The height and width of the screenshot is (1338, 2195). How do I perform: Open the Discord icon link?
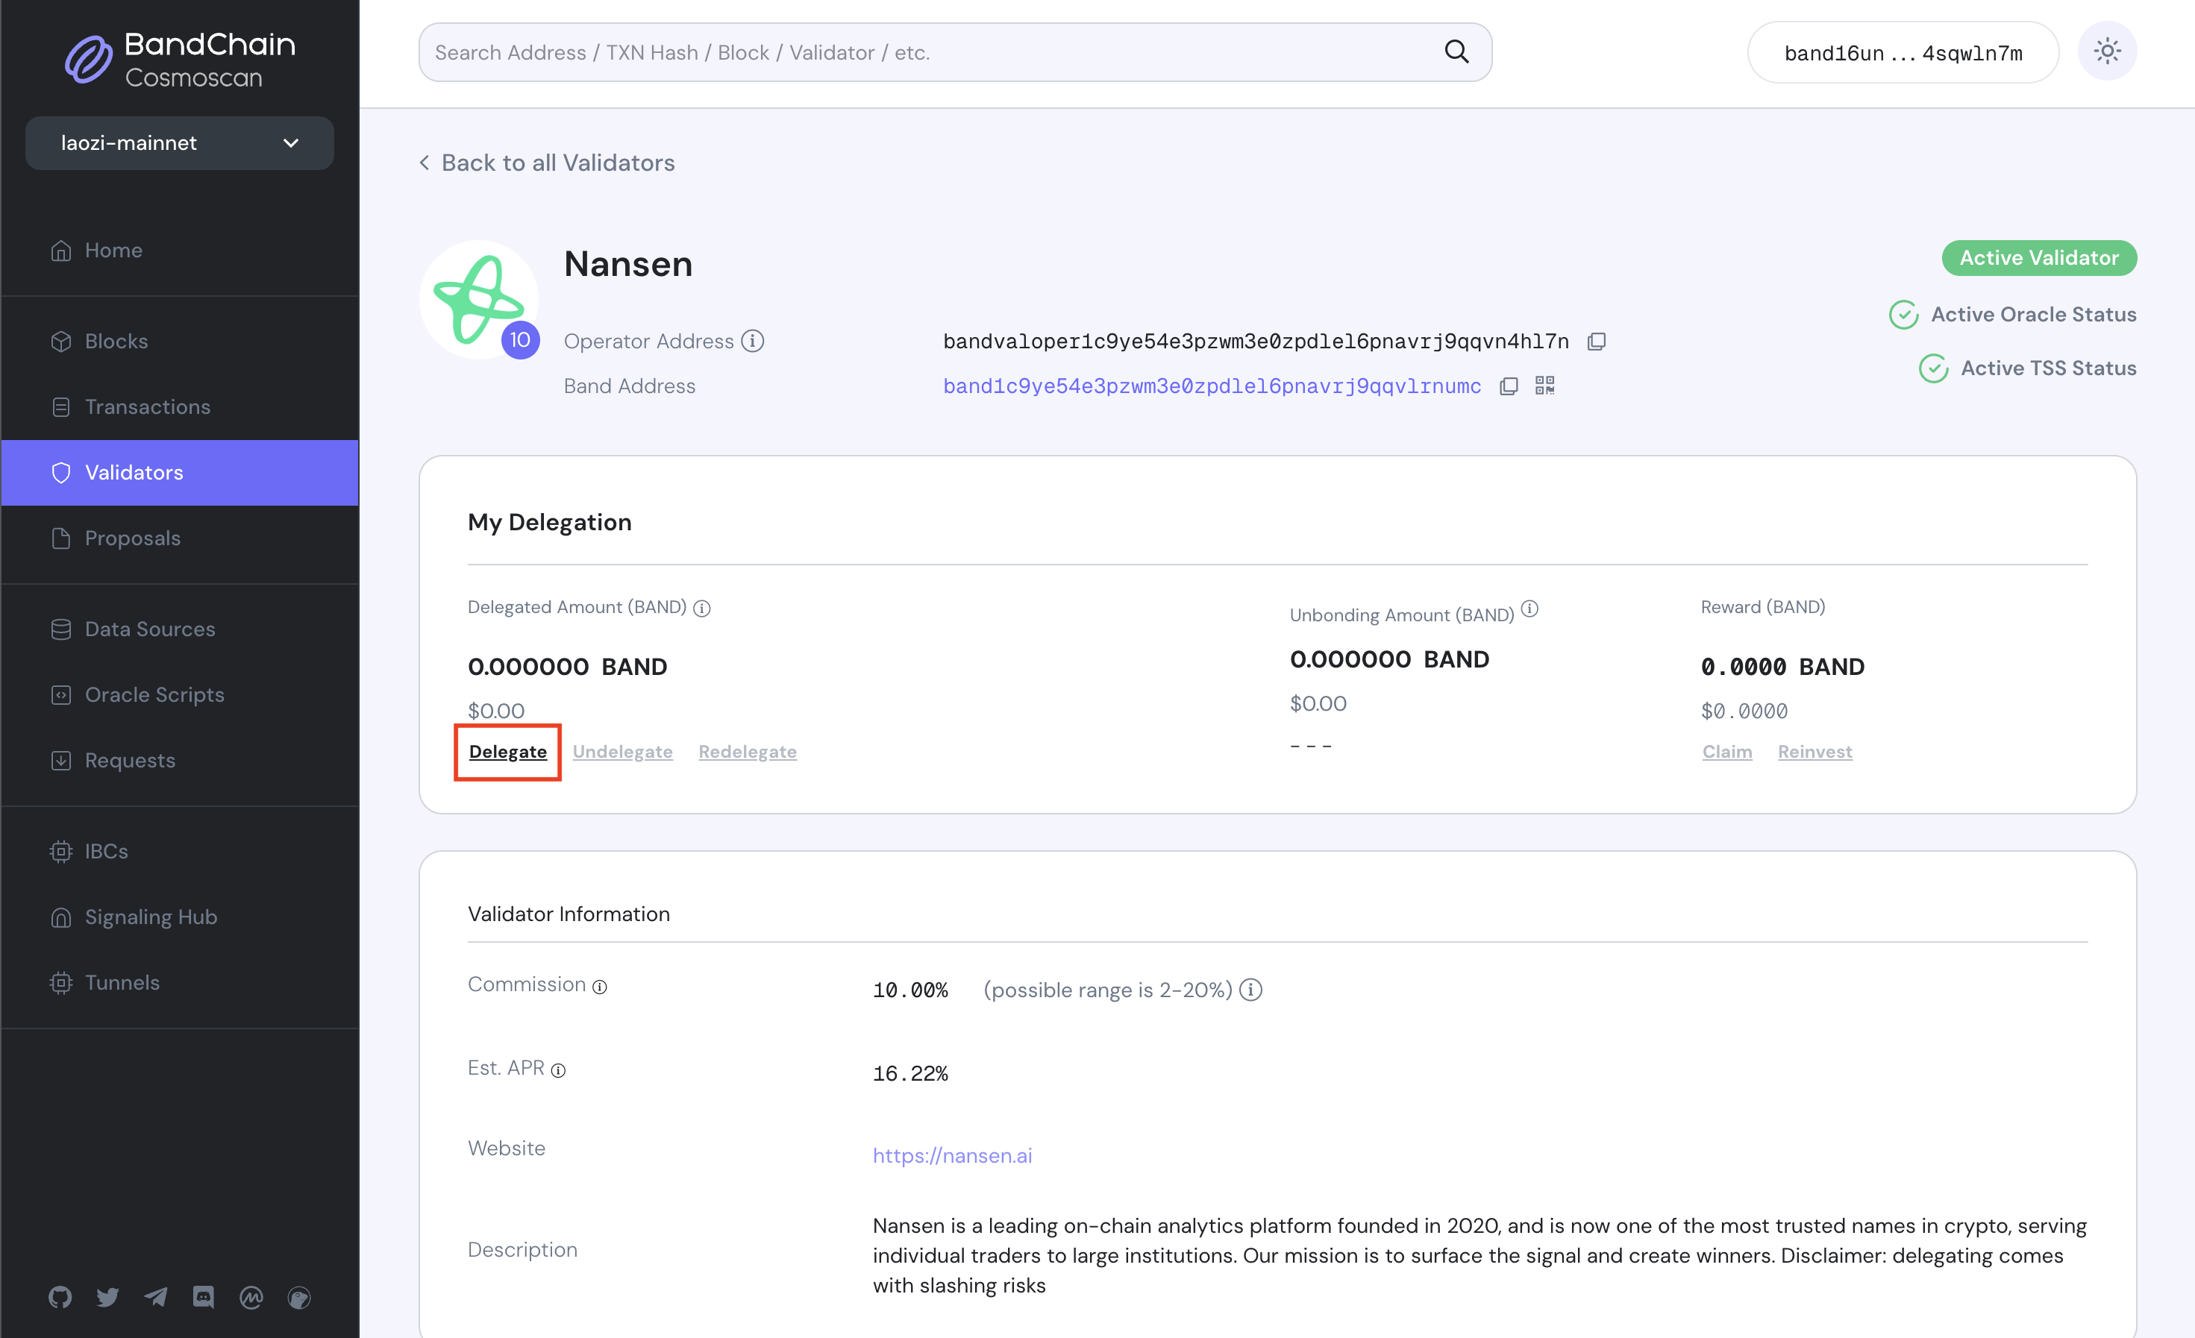point(203,1297)
